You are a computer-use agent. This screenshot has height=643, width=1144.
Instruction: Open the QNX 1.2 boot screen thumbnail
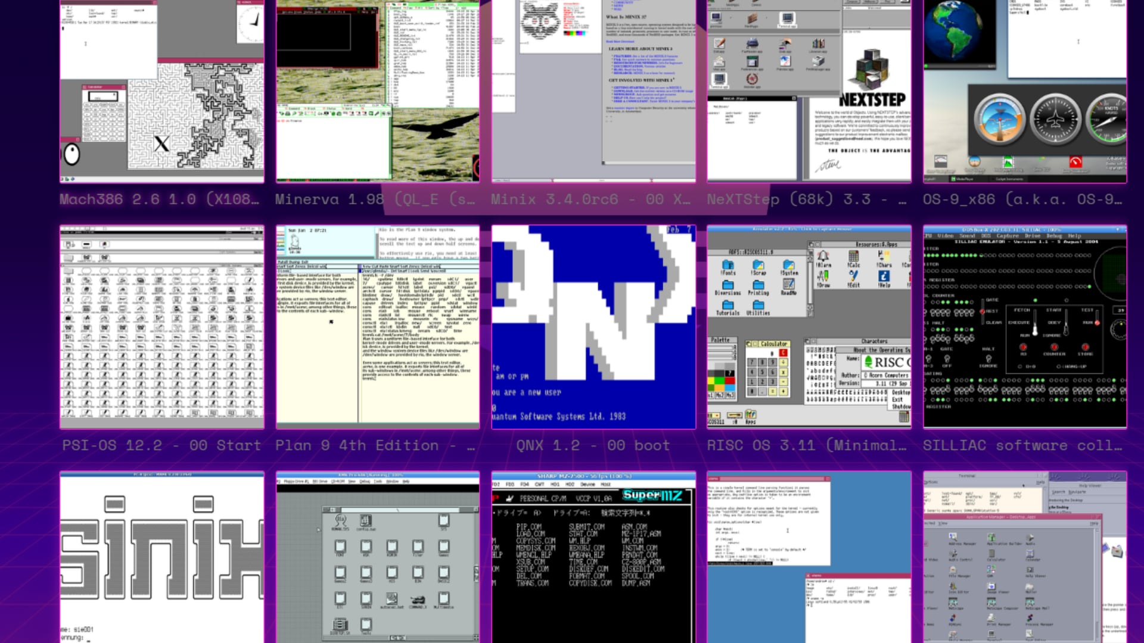[x=593, y=327]
